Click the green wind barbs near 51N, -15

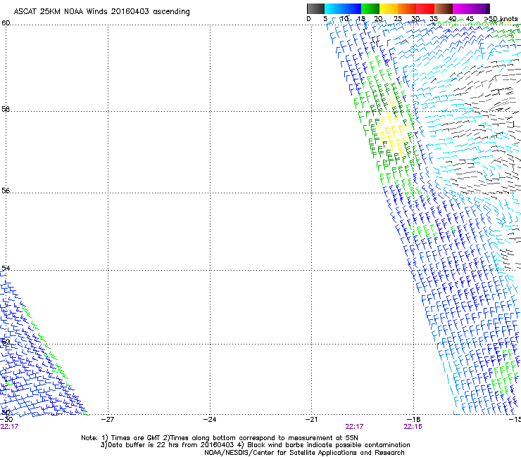(x=503, y=372)
